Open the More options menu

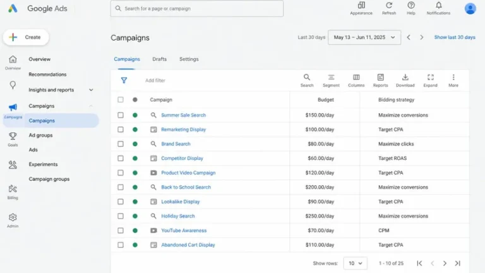tap(453, 80)
